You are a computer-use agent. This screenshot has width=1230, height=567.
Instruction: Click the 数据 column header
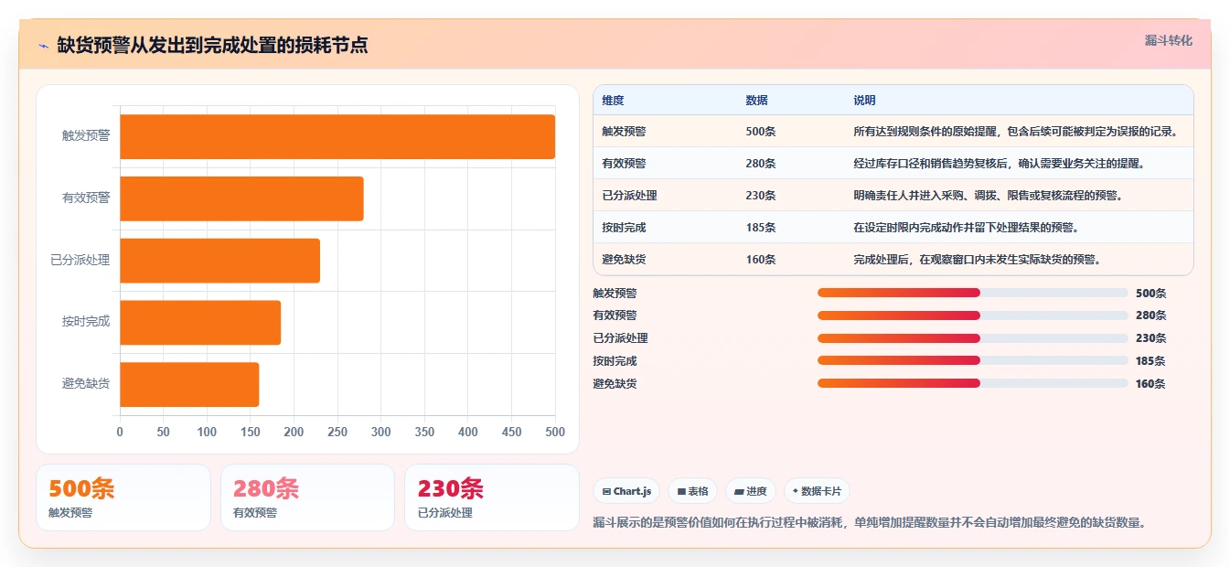[x=756, y=101]
